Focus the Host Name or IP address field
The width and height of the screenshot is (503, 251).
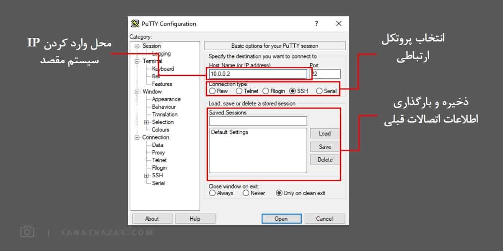[258, 74]
